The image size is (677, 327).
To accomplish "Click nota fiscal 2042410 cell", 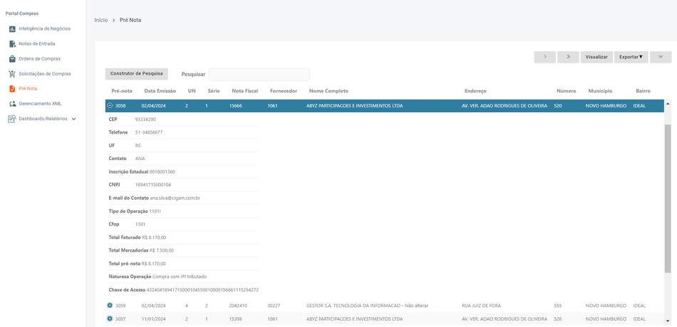I will pos(238,306).
